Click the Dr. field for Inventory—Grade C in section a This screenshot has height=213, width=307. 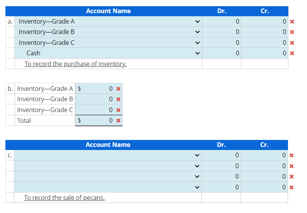click(x=222, y=43)
